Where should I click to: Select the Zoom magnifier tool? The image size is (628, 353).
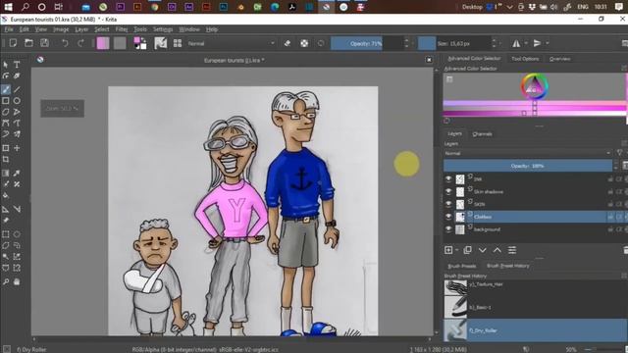click(x=6, y=281)
